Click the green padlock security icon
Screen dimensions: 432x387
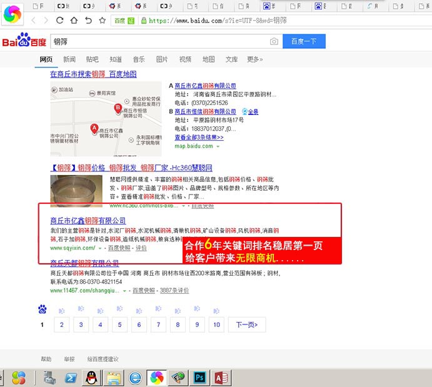(144, 21)
